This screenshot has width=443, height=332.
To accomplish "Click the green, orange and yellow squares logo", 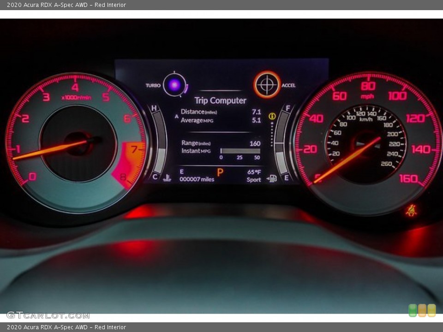I will coord(422,310).
